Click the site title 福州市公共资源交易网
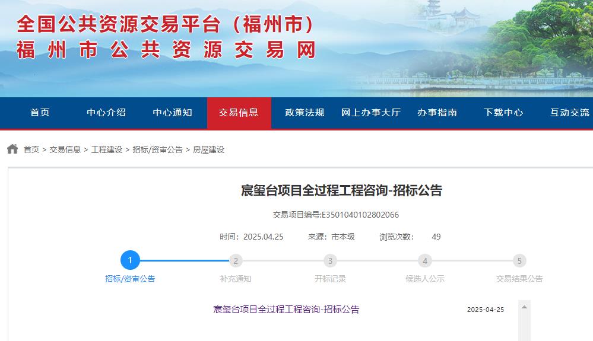593x341 pixels. [x=166, y=50]
